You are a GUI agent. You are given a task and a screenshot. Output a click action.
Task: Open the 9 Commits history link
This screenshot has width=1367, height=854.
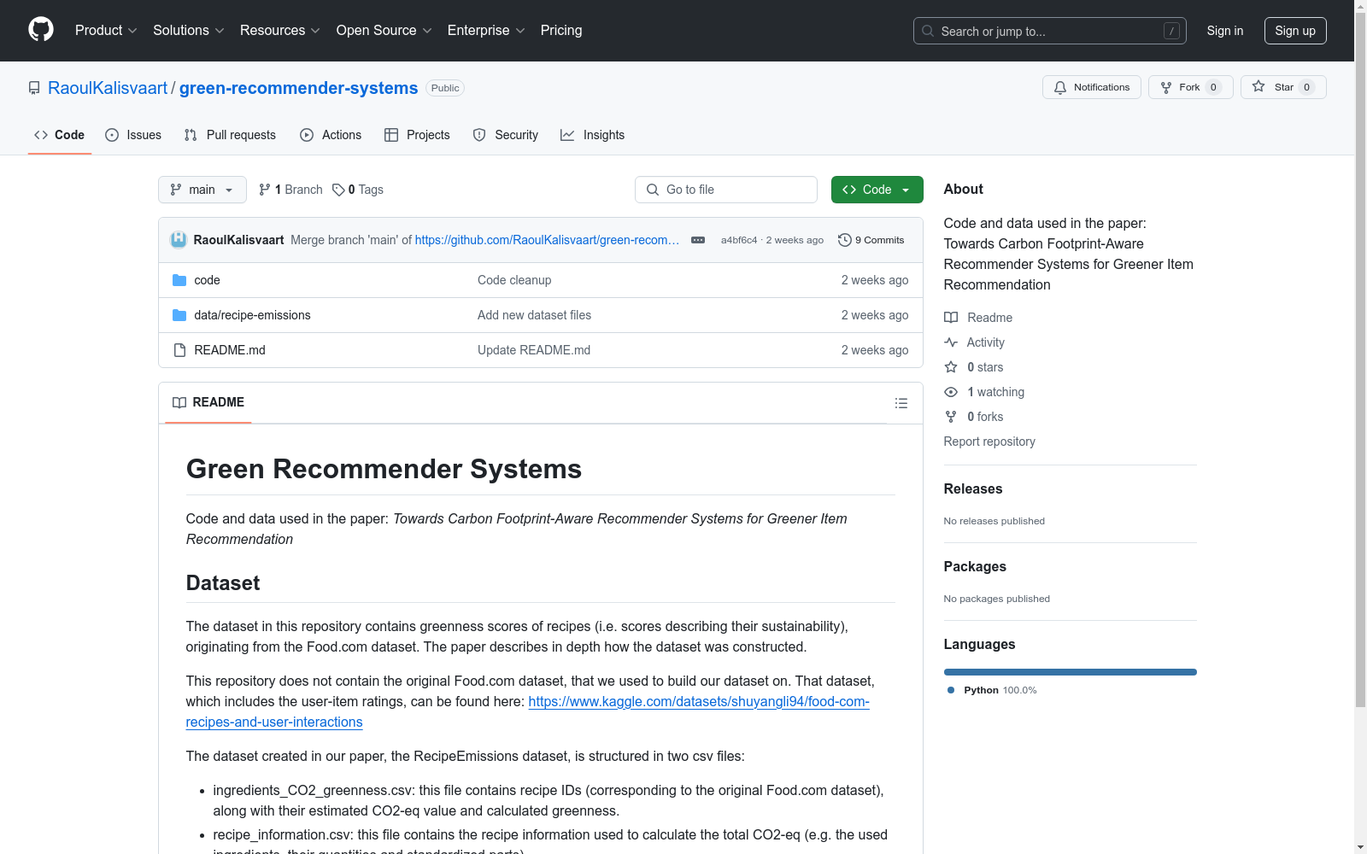(871, 240)
